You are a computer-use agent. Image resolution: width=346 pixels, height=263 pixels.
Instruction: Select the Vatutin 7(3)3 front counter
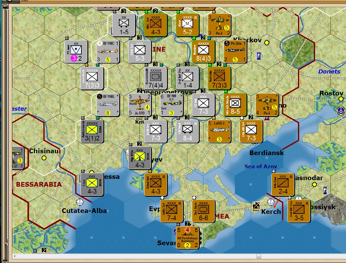click(219, 78)
